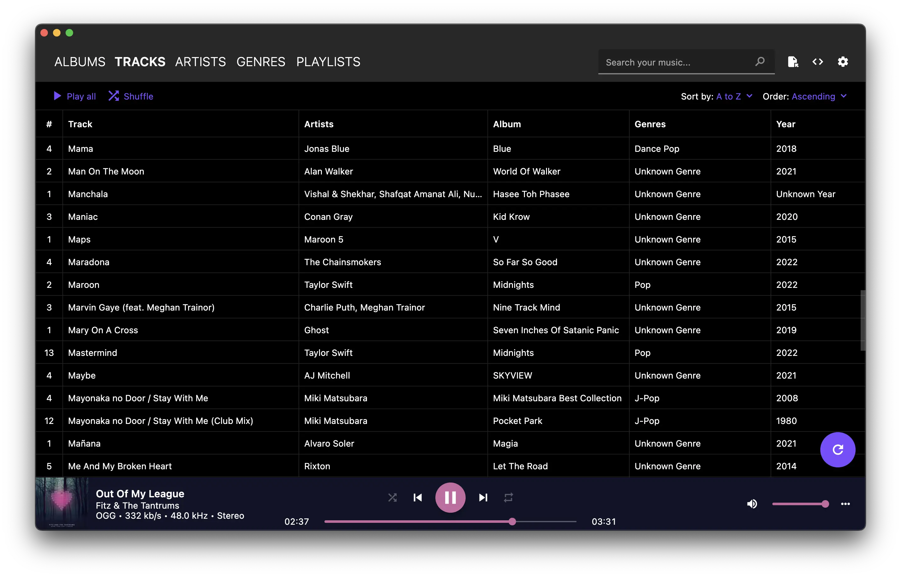Viewport: 901px width, 577px height.
Task: Open the three-dot player options menu
Action: [x=845, y=504]
